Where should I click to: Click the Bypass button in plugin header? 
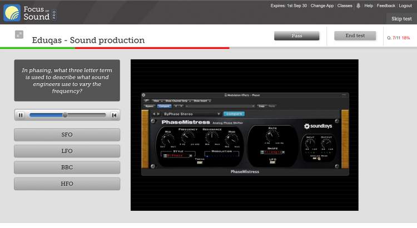click(x=150, y=106)
